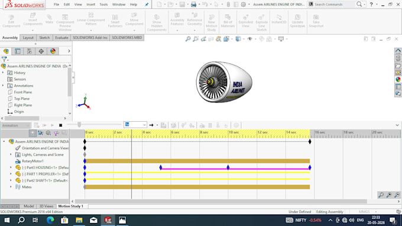Viewport: 402px width, 226px height.
Task: Open the File menu
Action: coord(56,4)
